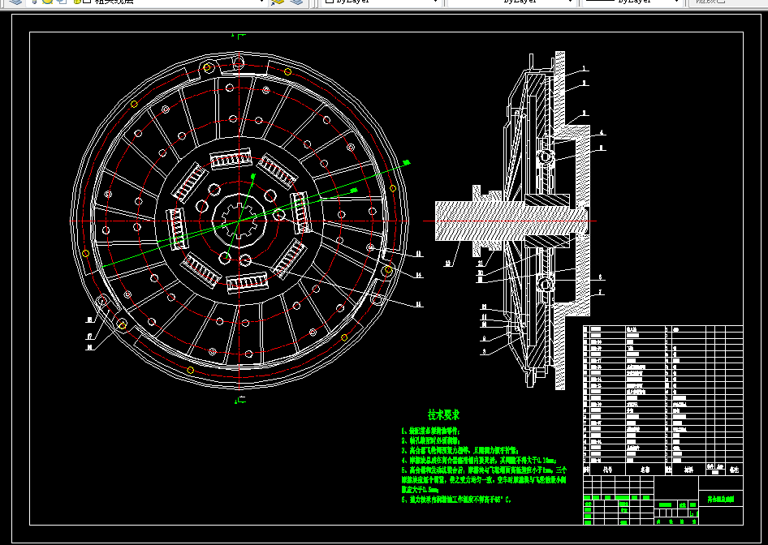This screenshot has height=545, width=768.
Task: Select part balloon number 4 in section view
Action: tap(602, 132)
